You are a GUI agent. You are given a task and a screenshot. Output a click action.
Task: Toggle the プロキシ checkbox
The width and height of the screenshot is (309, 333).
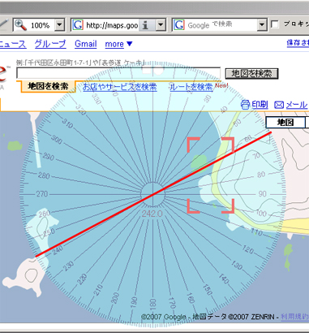[275, 24]
